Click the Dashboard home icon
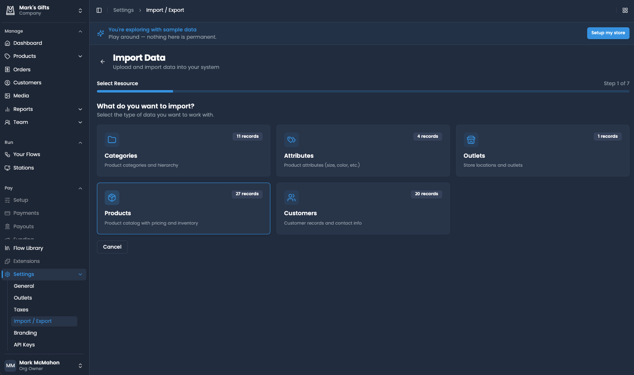The height and width of the screenshot is (375, 634). tap(7, 43)
